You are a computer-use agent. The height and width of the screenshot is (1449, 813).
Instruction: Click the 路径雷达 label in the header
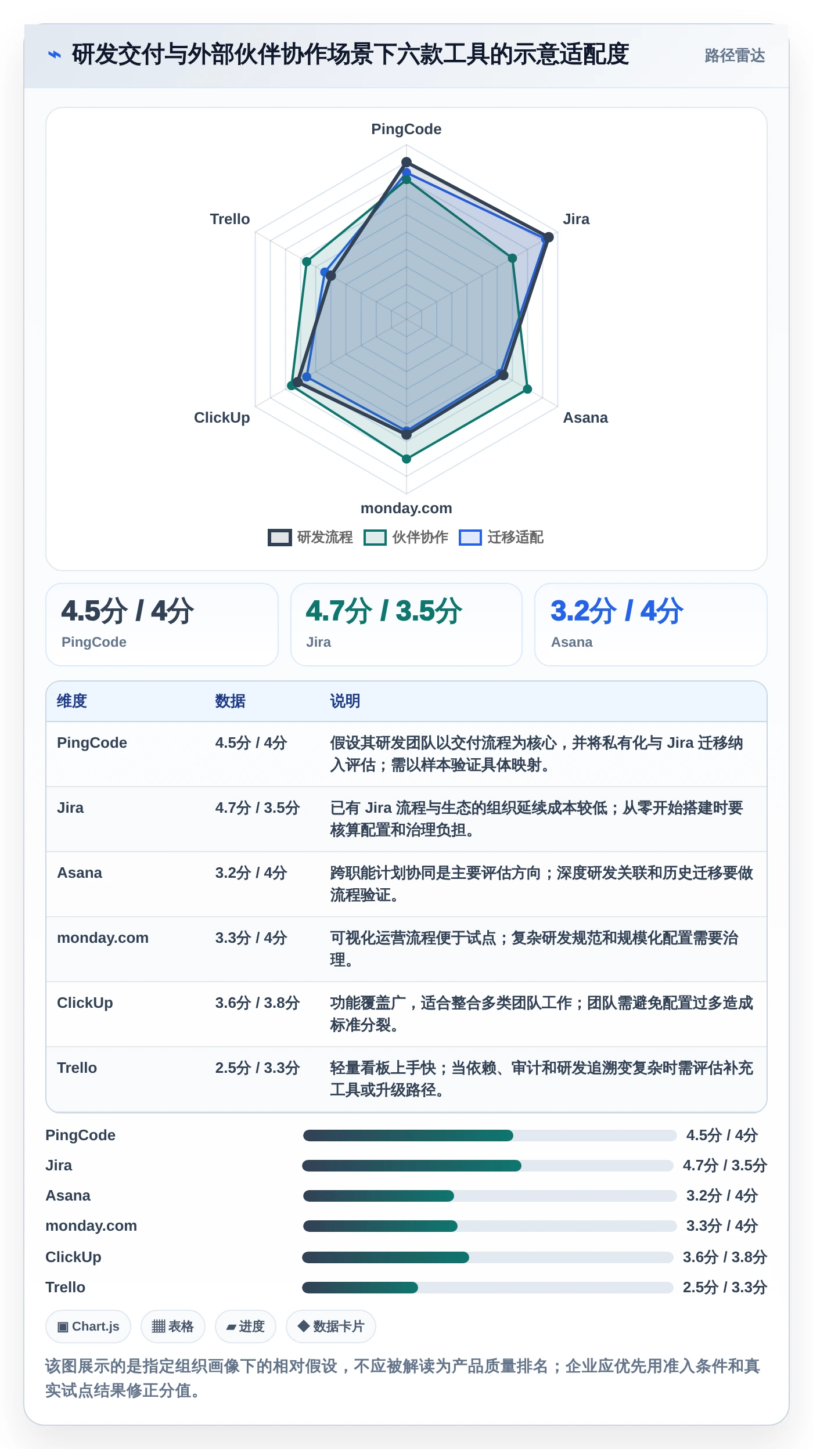[735, 56]
